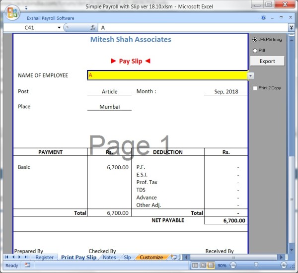Image resolution: width=298 pixels, height=273 pixels.
Task: Switch to Page Layout view
Action: click(203, 266)
